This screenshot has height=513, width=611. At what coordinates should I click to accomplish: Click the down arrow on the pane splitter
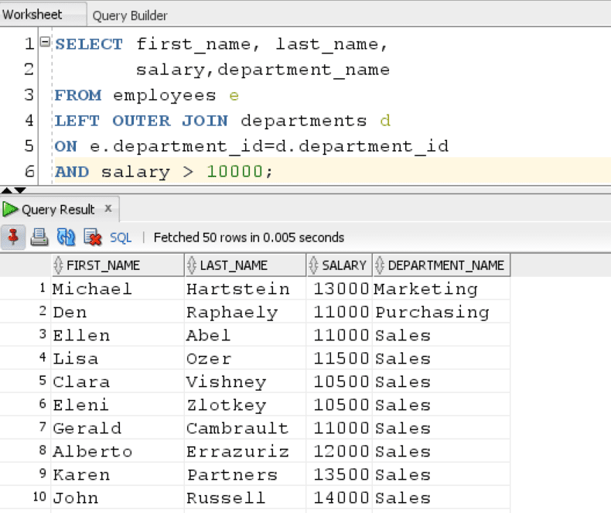coord(20,190)
